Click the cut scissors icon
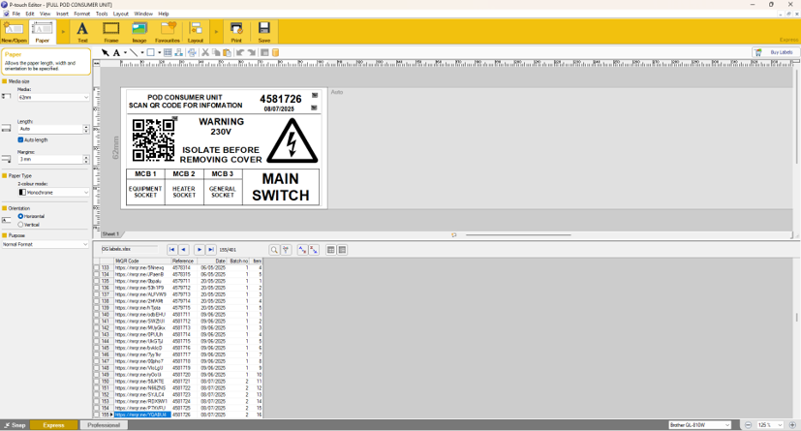Image resolution: width=801 pixels, height=431 pixels. click(x=204, y=52)
